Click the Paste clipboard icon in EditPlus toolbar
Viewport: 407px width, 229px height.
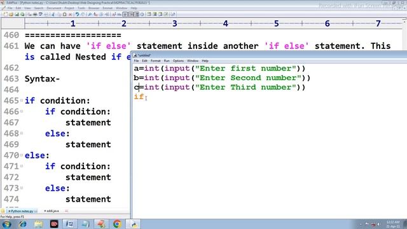tap(65, 14)
